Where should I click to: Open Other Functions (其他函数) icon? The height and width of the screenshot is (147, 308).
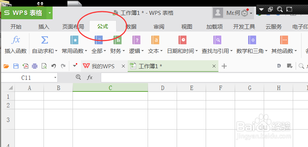point(284,40)
